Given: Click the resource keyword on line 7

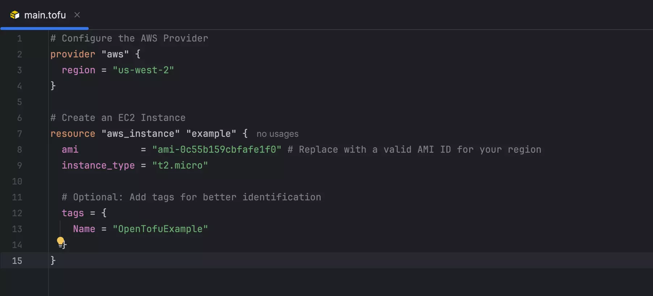Looking at the screenshot, I should pos(73,134).
